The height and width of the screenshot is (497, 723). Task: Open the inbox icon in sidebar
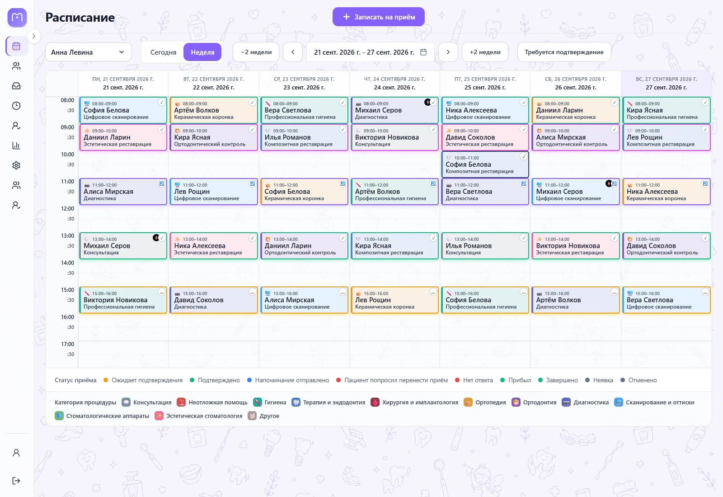point(16,86)
